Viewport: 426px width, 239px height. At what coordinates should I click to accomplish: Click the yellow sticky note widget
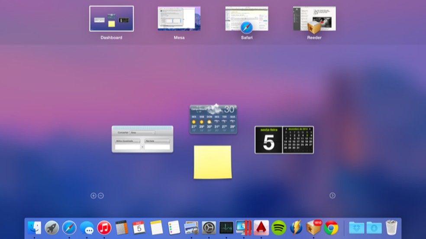(x=213, y=162)
